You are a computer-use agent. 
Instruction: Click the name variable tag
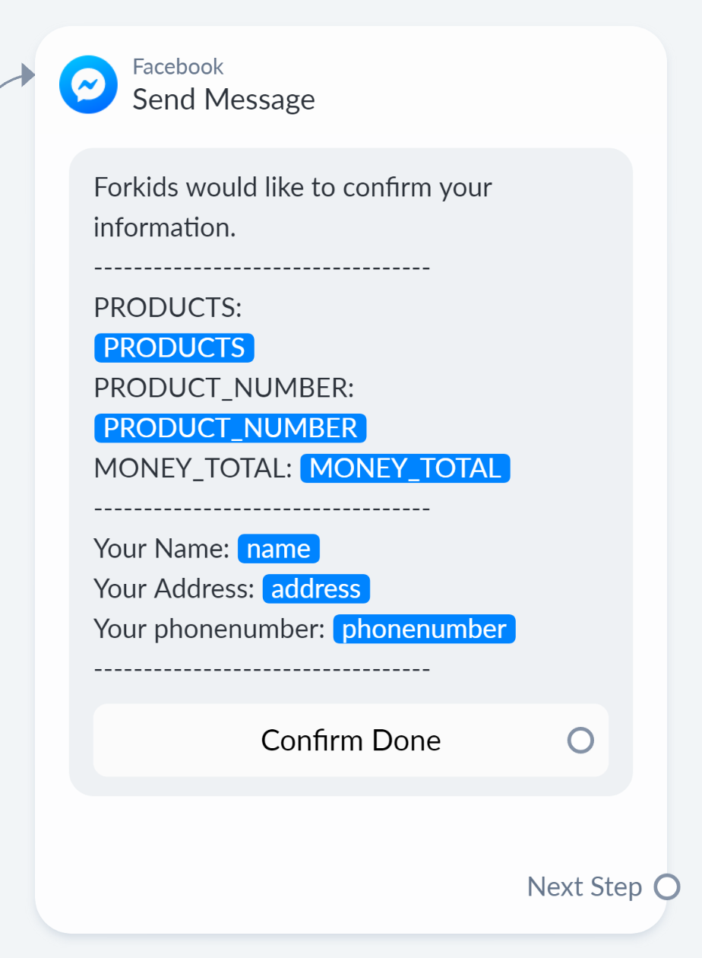(x=279, y=548)
